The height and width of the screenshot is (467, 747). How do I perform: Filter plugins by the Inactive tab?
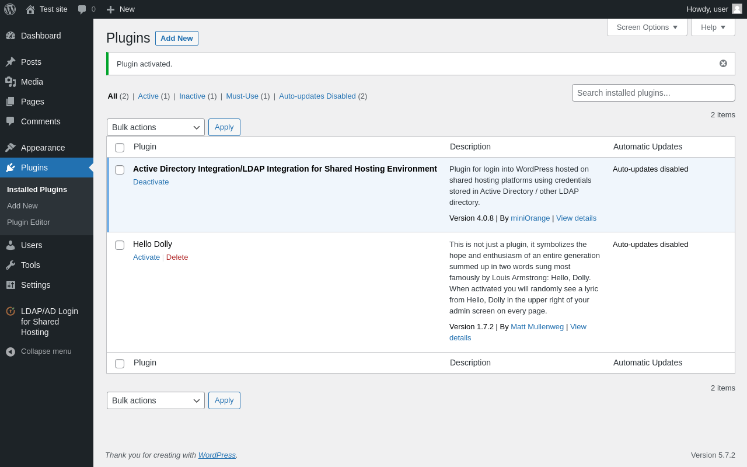[192, 96]
